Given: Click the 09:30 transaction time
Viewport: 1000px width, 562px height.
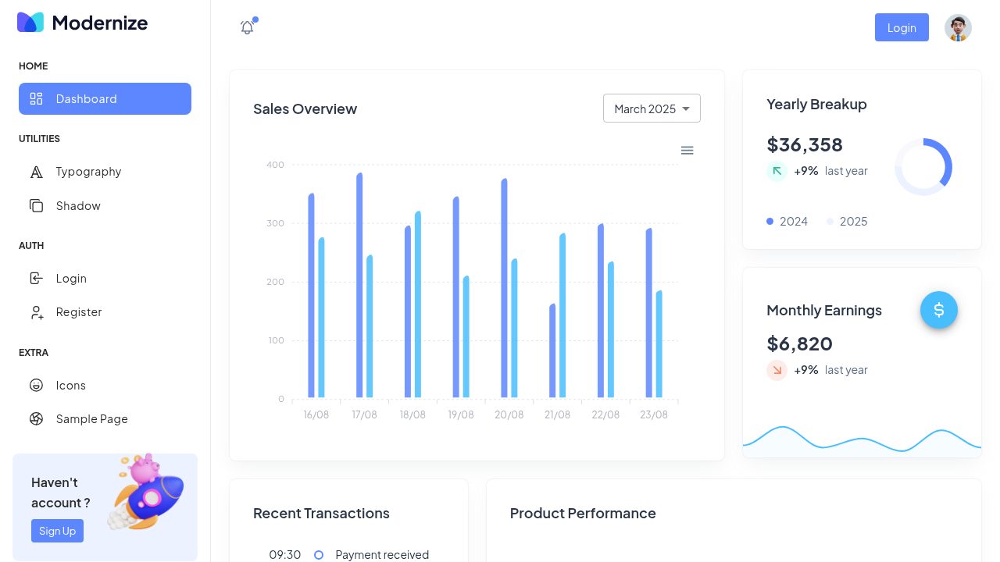Looking at the screenshot, I should (x=285, y=555).
